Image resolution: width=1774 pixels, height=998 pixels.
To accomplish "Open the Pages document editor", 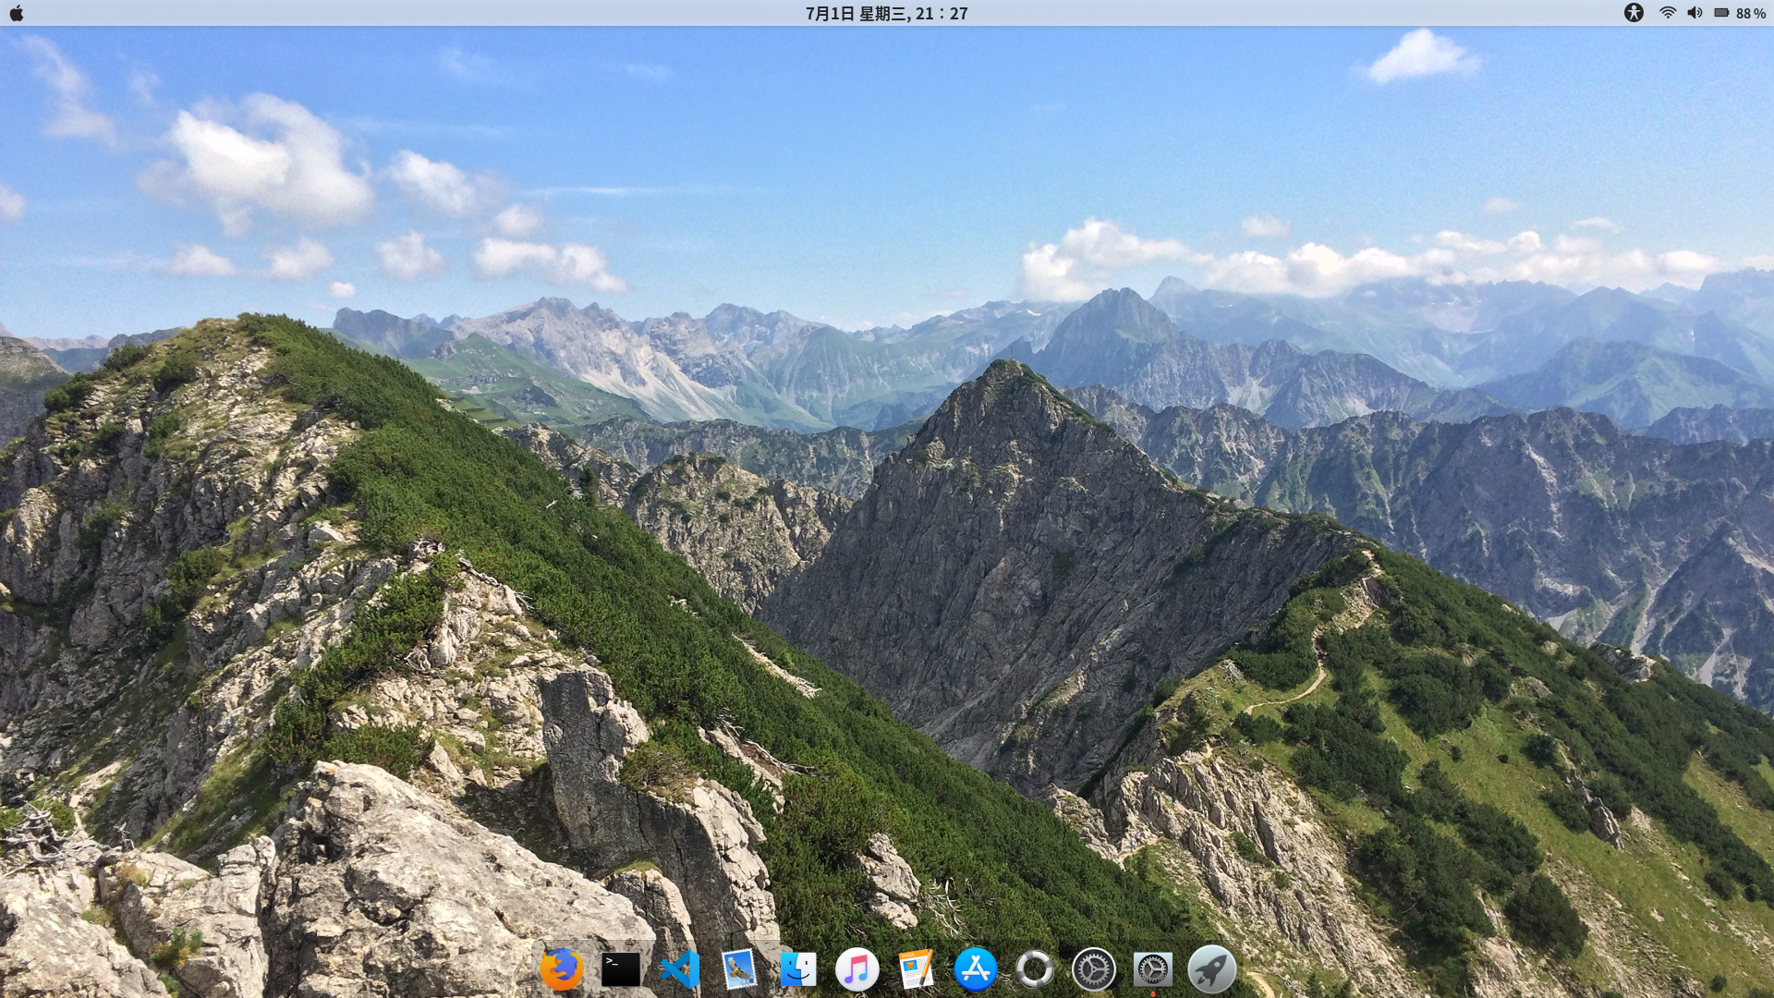I will pos(915,968).
